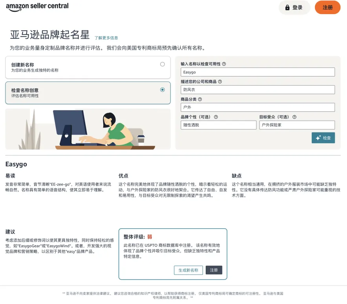Open help icon beside 输入名称以检查可用性
This screenshot has width=347, height=304.
pyautogui.click(x=224, y=64)
